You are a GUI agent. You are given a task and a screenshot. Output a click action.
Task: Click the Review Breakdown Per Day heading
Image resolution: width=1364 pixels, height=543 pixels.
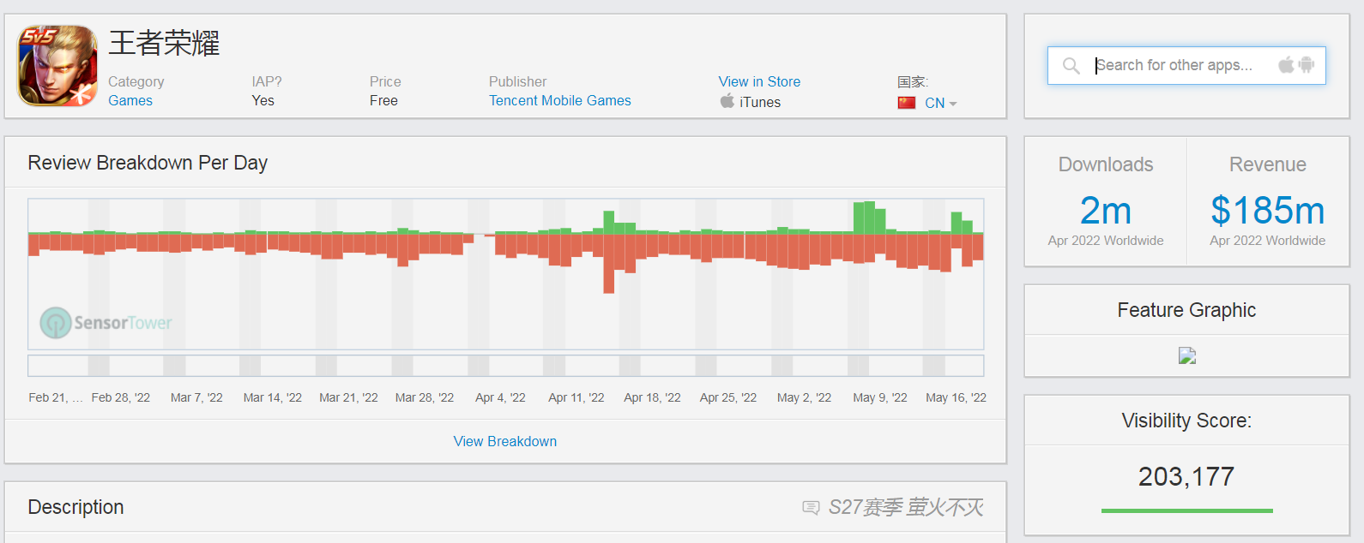coord(148,163)
